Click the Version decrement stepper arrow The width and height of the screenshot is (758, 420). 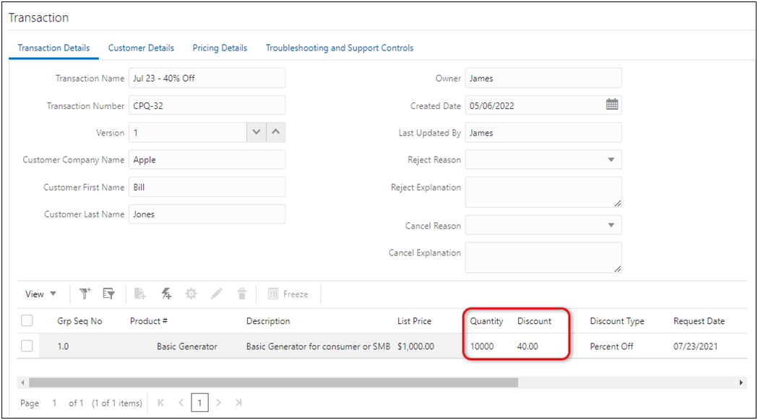(x=257, y=132)
